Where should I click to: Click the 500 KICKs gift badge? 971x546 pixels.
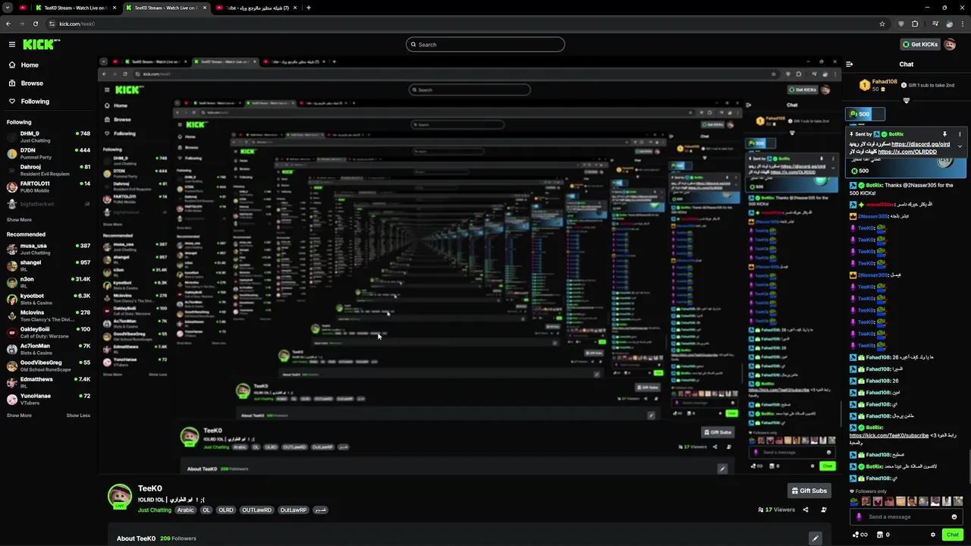tap(865, 114)
